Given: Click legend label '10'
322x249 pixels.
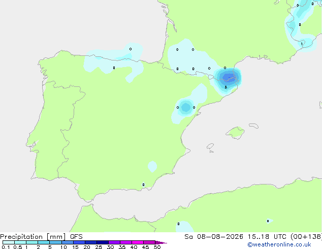Looking at the screenshot, I should 63,247.
